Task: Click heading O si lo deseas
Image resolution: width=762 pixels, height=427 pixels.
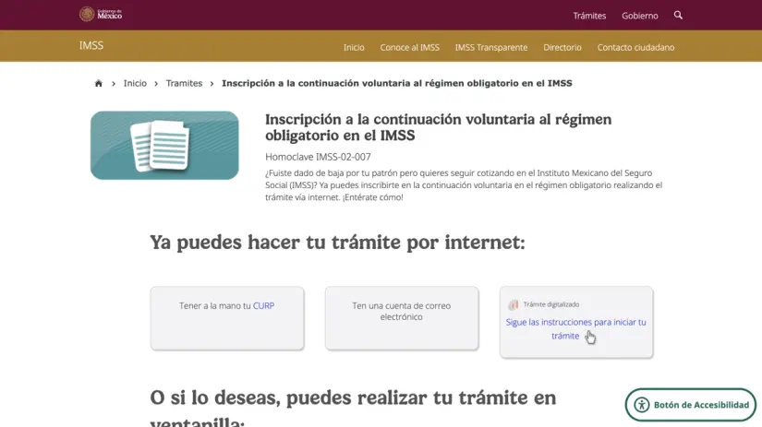Action: point(353,407)
